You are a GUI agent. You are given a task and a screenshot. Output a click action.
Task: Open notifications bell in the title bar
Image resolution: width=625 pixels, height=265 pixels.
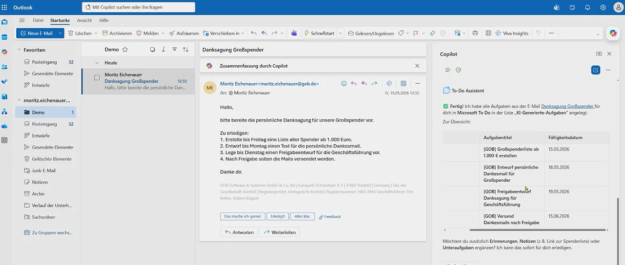point(588,8)
